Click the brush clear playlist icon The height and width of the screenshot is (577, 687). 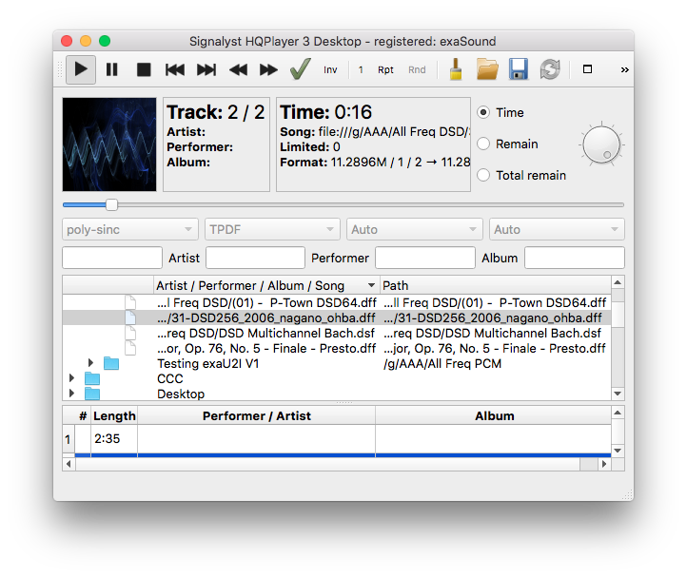pyautogui.click(x=456, y=69)
